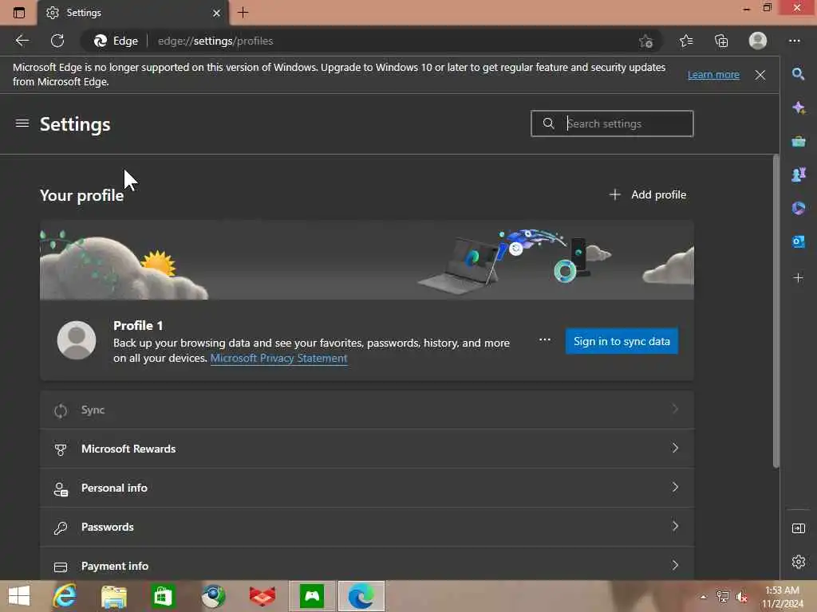Open the Sync settings row

point(367,410)
